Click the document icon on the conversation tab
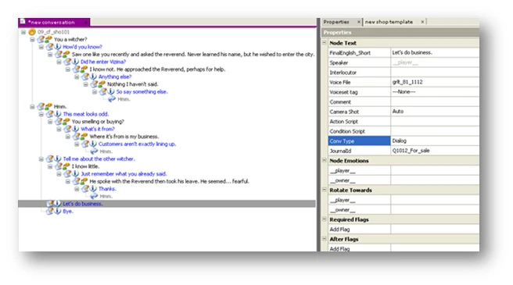The width and height of the screenshot is (513, 285). 23,22
